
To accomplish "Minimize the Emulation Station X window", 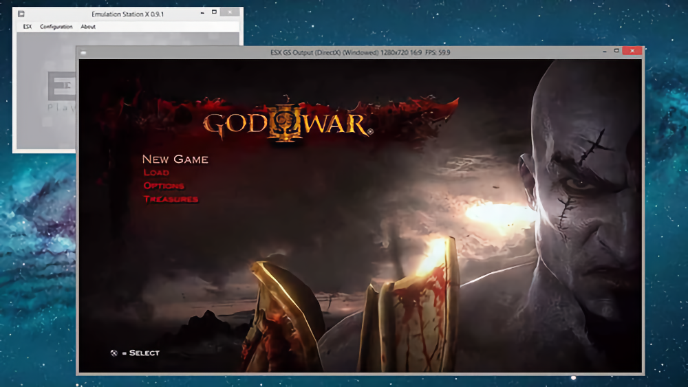I will 202,13.
